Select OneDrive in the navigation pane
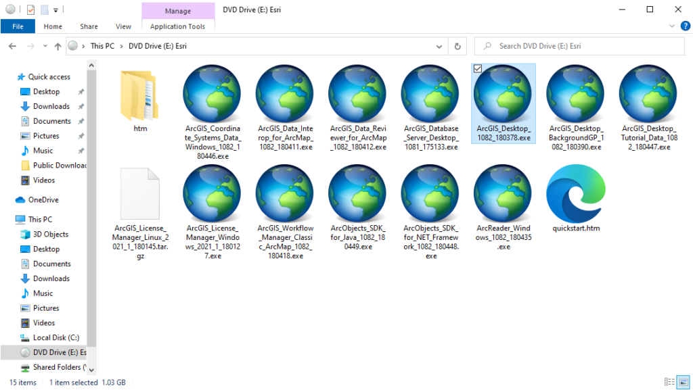The height and width of the screenshot is (390, 693). click(43, 200)
